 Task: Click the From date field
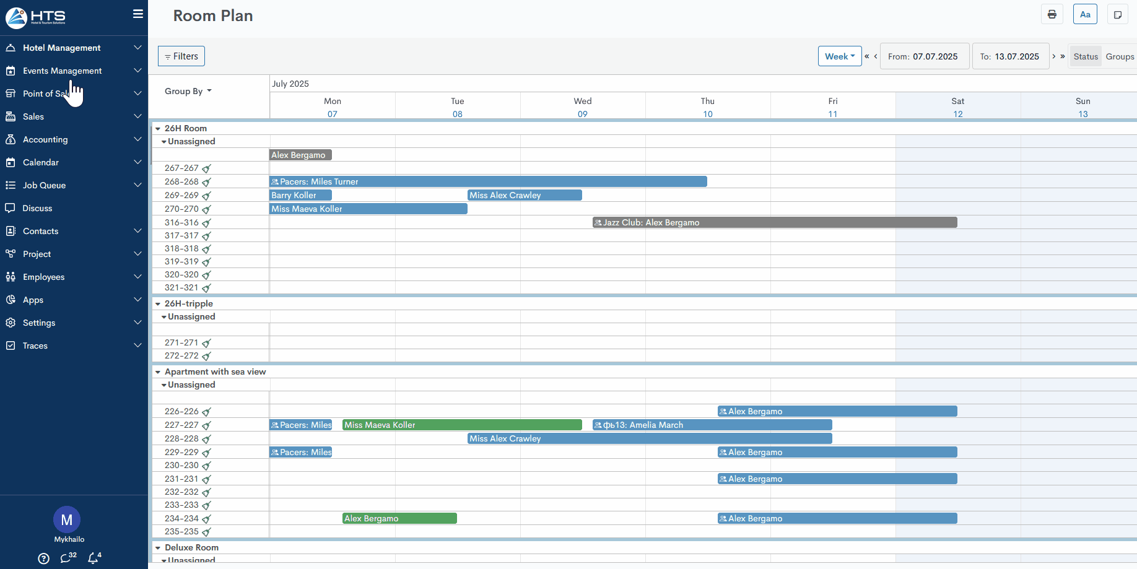click(x=923, y=56)
